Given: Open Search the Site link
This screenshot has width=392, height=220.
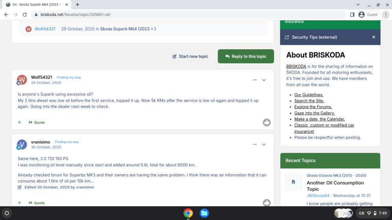Looking at the screenshot, I should coord(309,101).
